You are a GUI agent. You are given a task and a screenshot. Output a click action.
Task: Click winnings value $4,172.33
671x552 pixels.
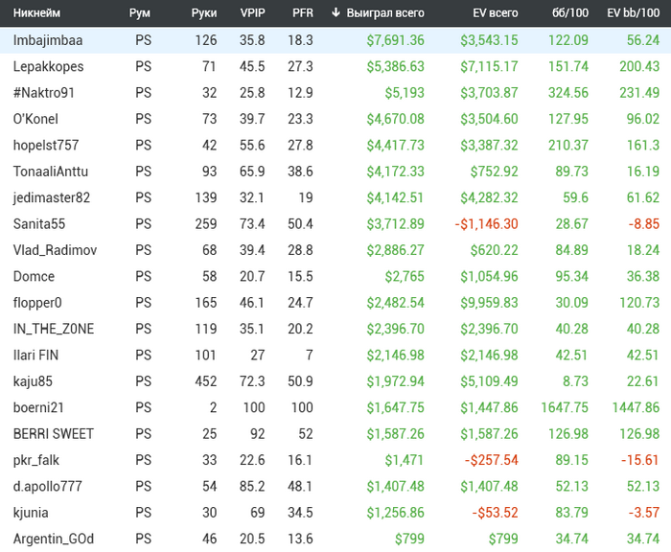395,172
